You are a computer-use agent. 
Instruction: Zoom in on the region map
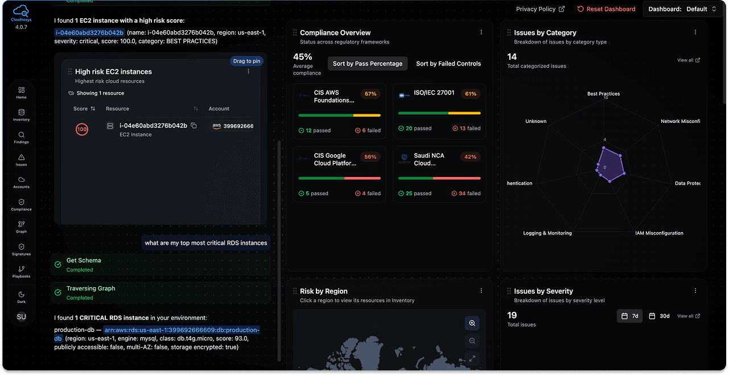(472, 323)
